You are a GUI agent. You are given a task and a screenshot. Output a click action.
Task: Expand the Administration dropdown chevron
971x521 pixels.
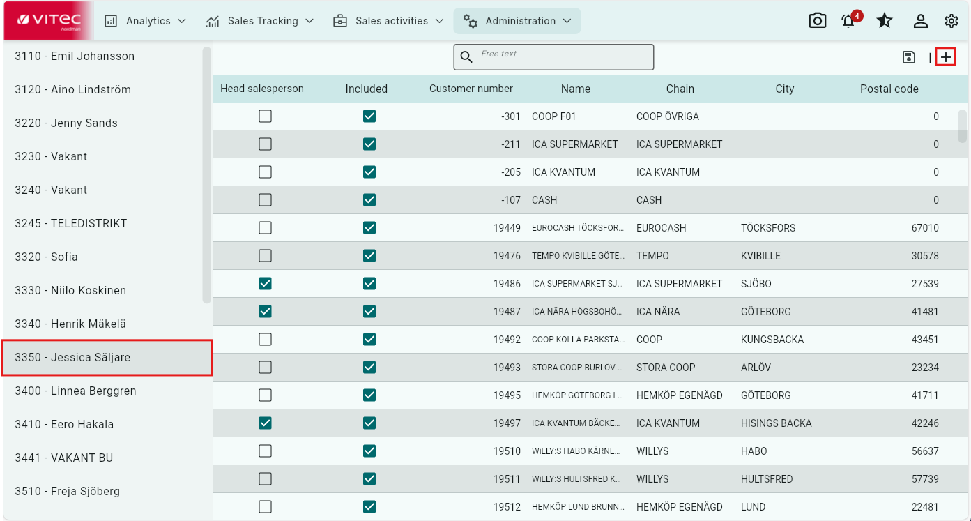(x=567, y=21)
